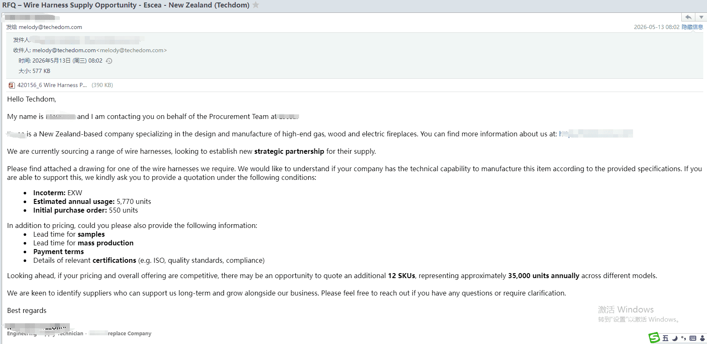Click the 'Lead time for samples' bullet
This screenshot has width=707, height=344.
coord(69,234)
